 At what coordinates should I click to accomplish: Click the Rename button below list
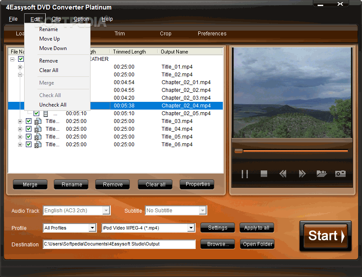(72, 185)
